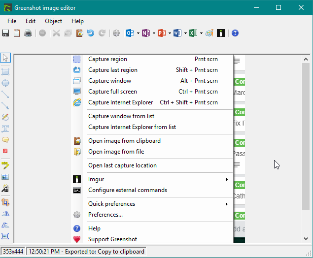Open the Help menu
The height and width of the screenshot is (258, 313).
78,21
